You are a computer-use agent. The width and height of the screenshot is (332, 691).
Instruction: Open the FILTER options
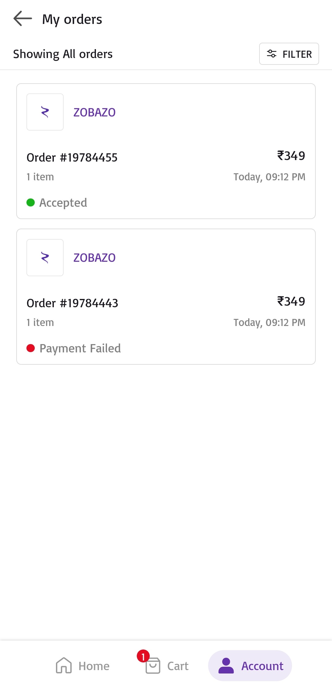(x=289, y=54)
